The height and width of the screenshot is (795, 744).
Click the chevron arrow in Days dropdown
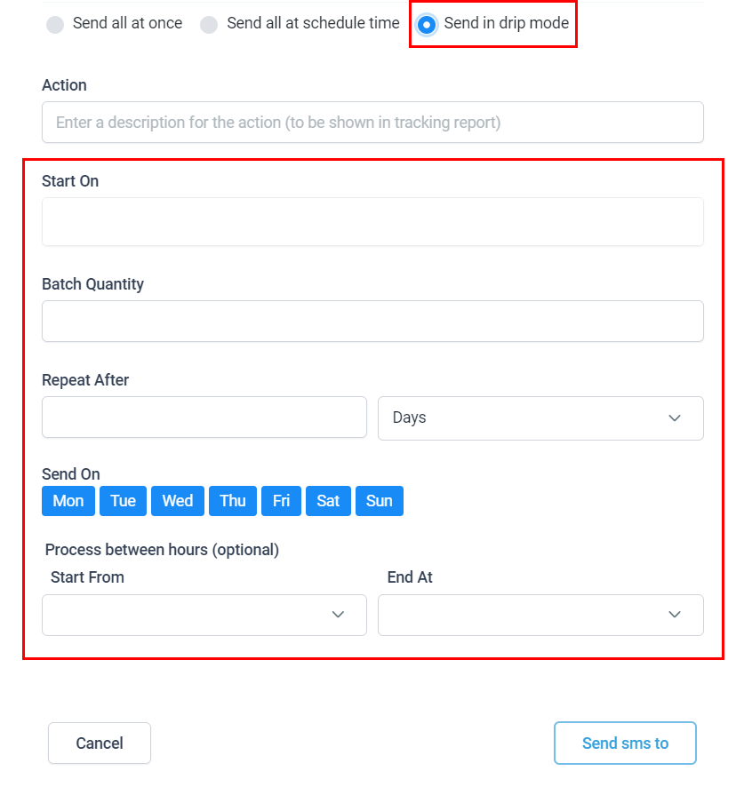point(675,418)
